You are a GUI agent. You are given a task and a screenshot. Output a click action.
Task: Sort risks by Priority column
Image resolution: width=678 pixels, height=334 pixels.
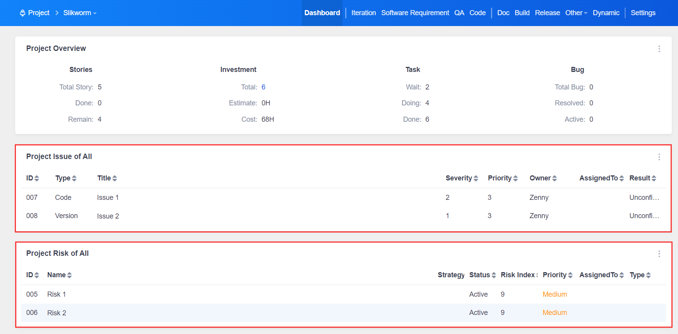(x=570, y=275)
